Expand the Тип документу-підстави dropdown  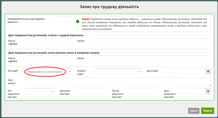coord(52,91)
